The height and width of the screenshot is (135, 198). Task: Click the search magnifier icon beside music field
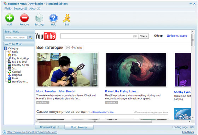click(x=30, y=37)
